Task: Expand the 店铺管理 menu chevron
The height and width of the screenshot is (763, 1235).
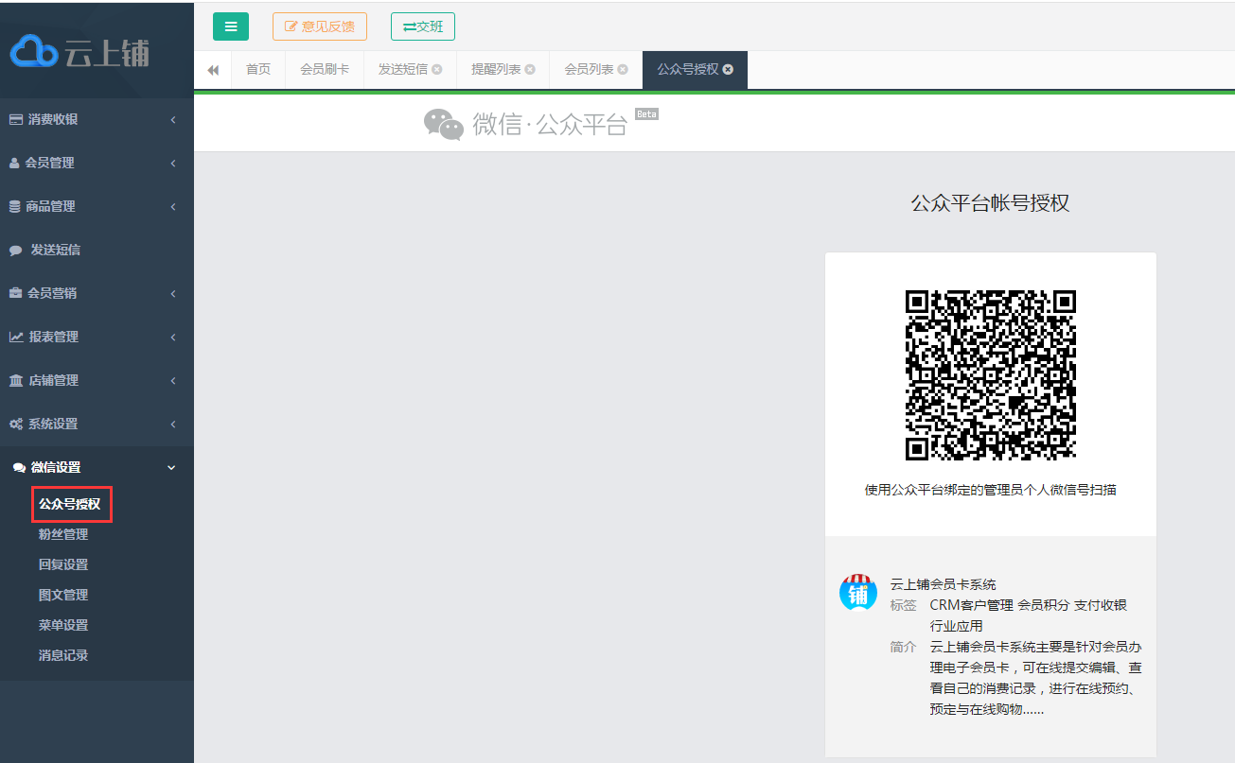Action: point(173,381)
